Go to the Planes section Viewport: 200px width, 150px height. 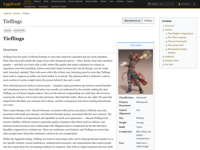point(103,1)
